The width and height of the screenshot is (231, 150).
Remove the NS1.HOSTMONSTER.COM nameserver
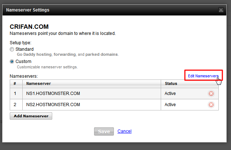tap(211, 94)
